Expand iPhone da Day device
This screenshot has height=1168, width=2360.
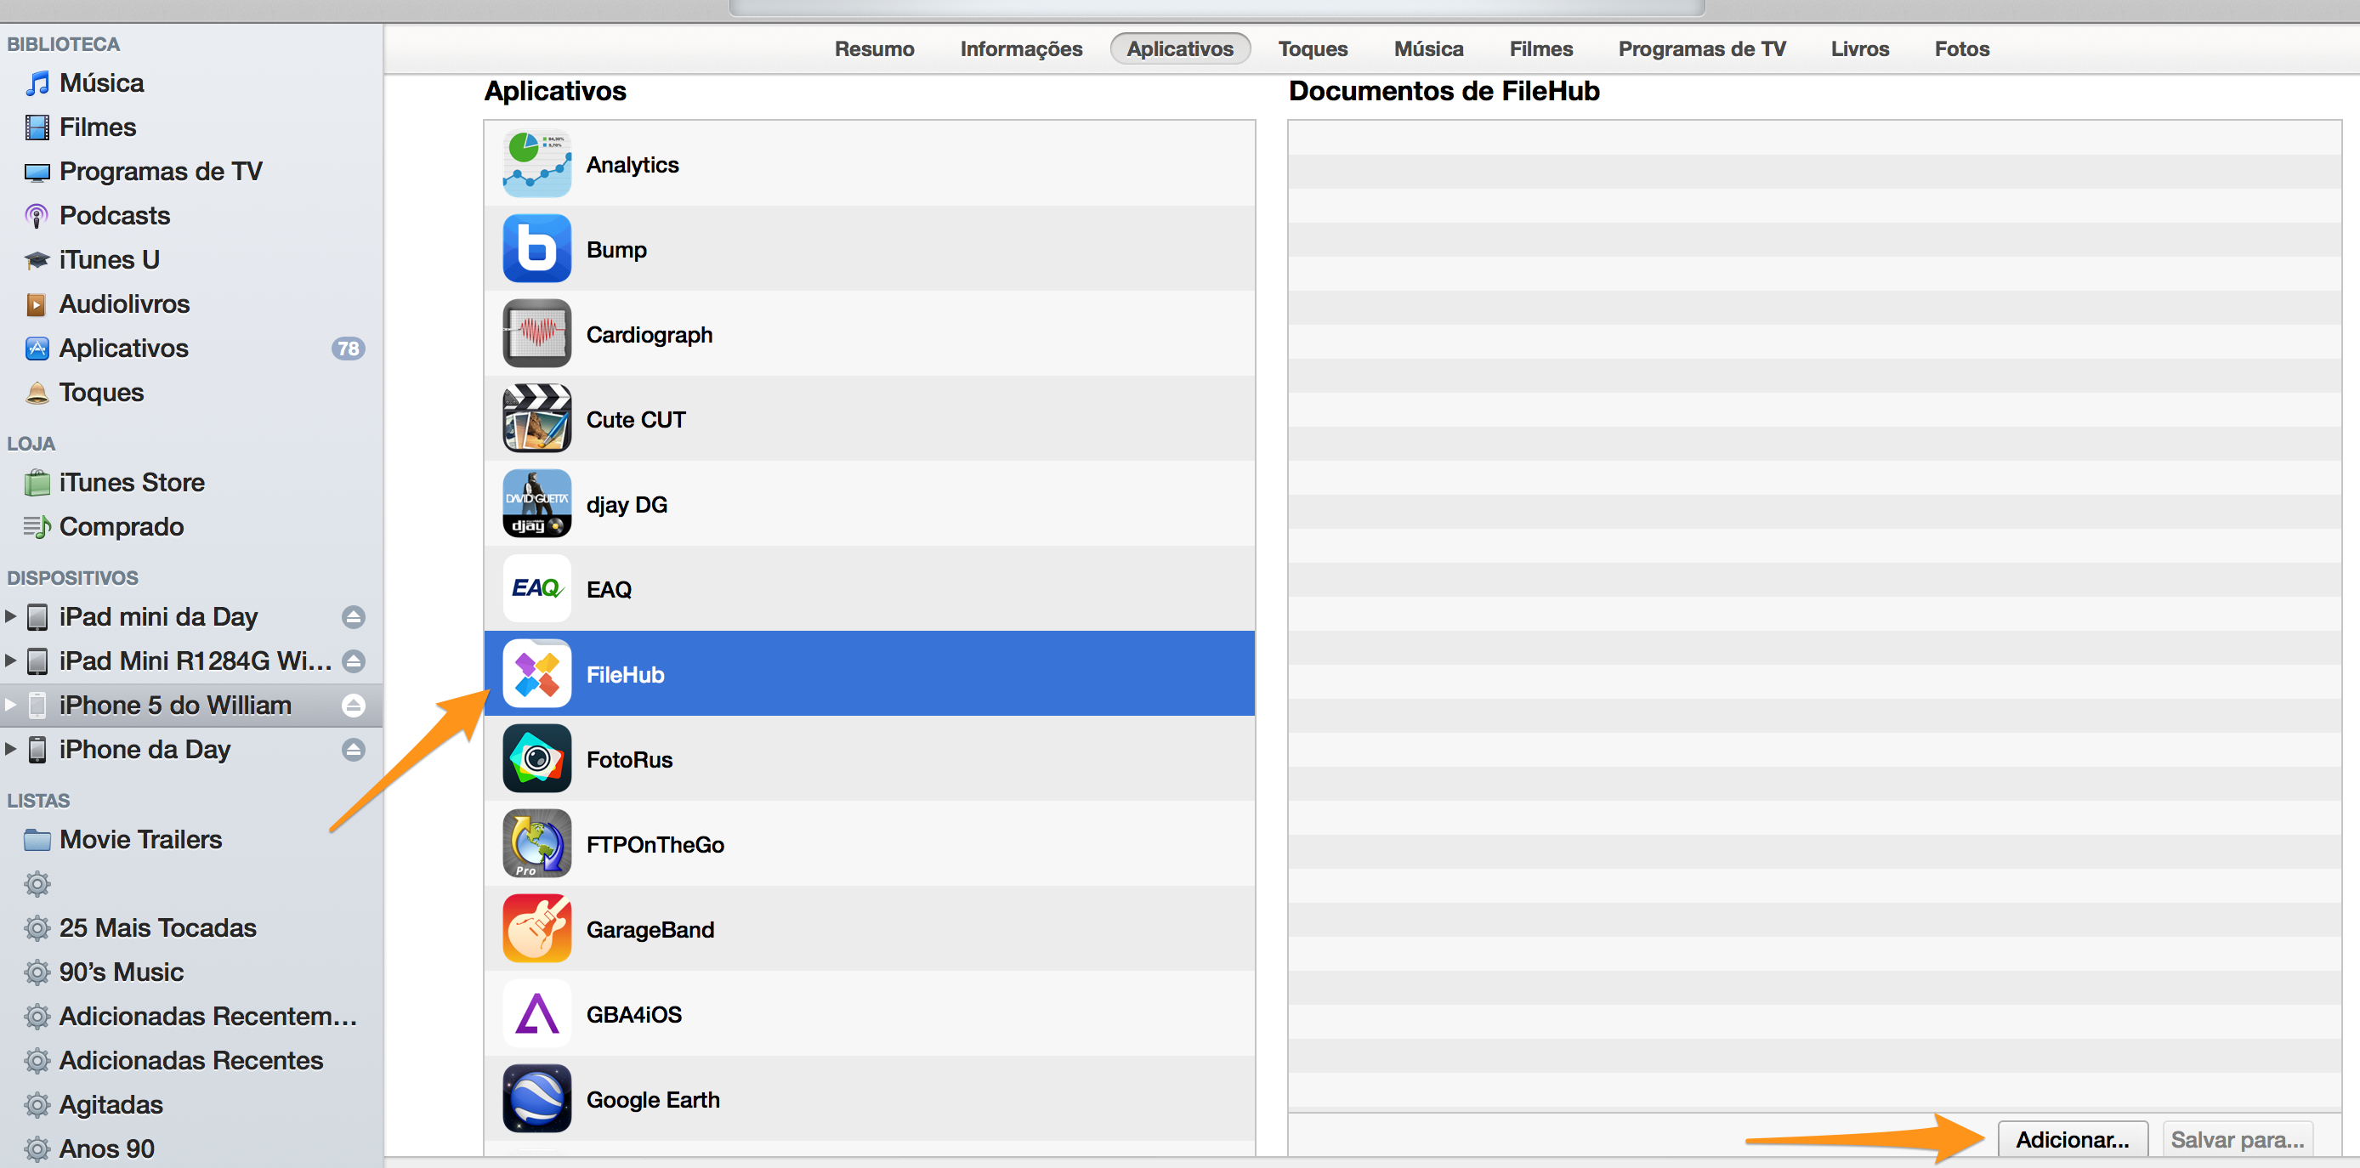pyautogui.click(x=11, y=748)
